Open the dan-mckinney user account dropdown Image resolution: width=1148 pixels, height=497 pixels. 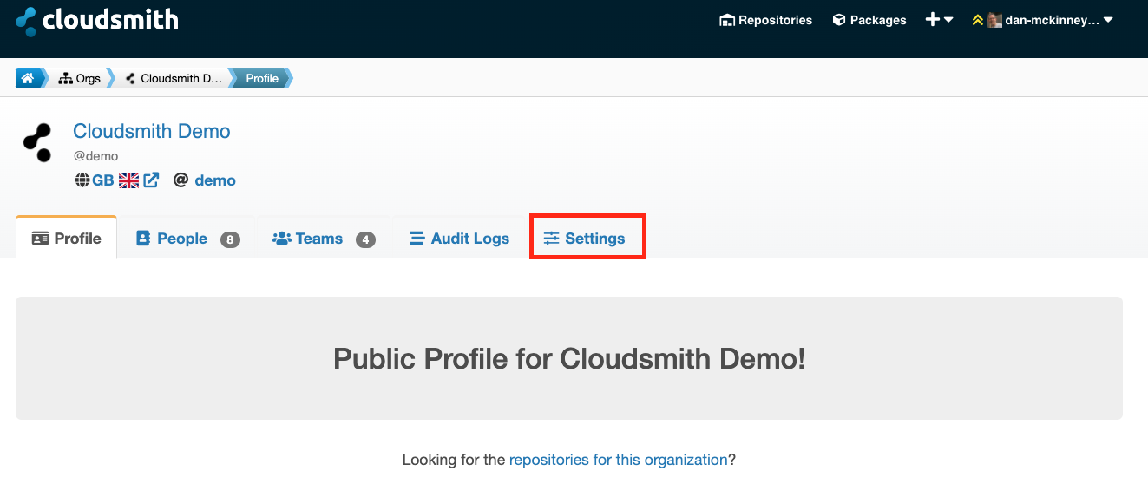(1042, 20)
